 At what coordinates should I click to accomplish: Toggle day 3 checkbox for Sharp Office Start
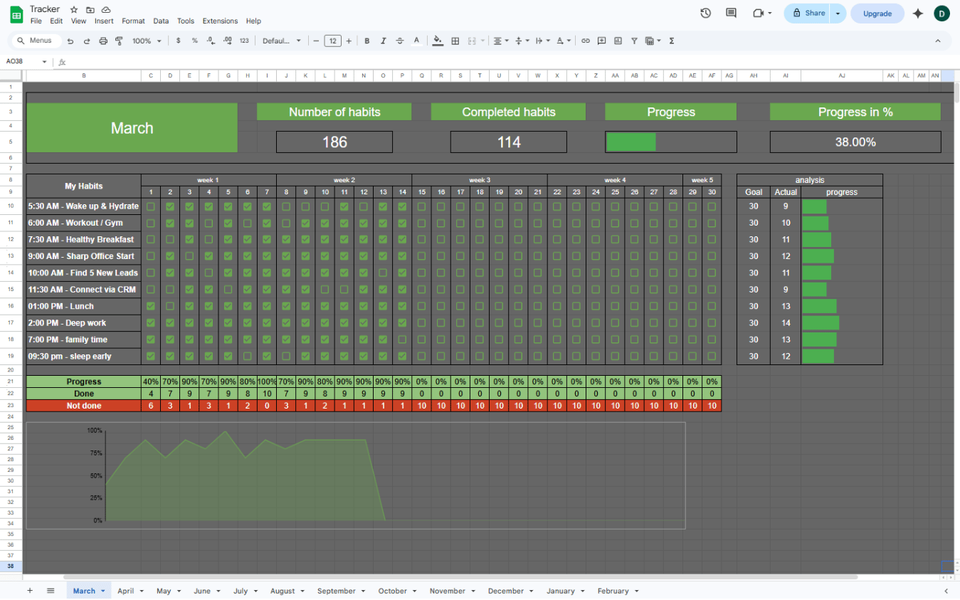coord(189,256)
